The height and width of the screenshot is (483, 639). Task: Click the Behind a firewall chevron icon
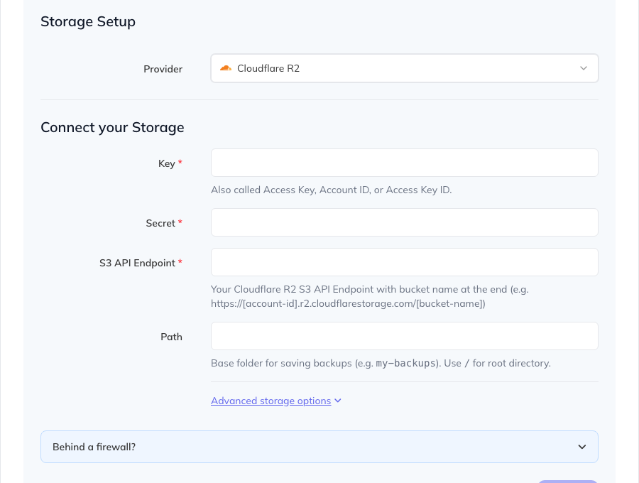coord(582,447)
